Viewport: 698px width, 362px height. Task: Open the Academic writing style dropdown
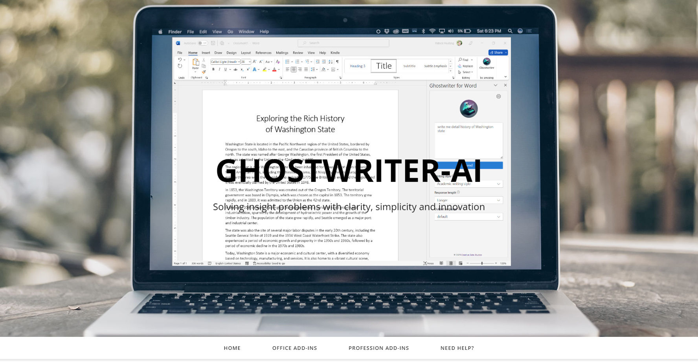(x=468, y=184)
